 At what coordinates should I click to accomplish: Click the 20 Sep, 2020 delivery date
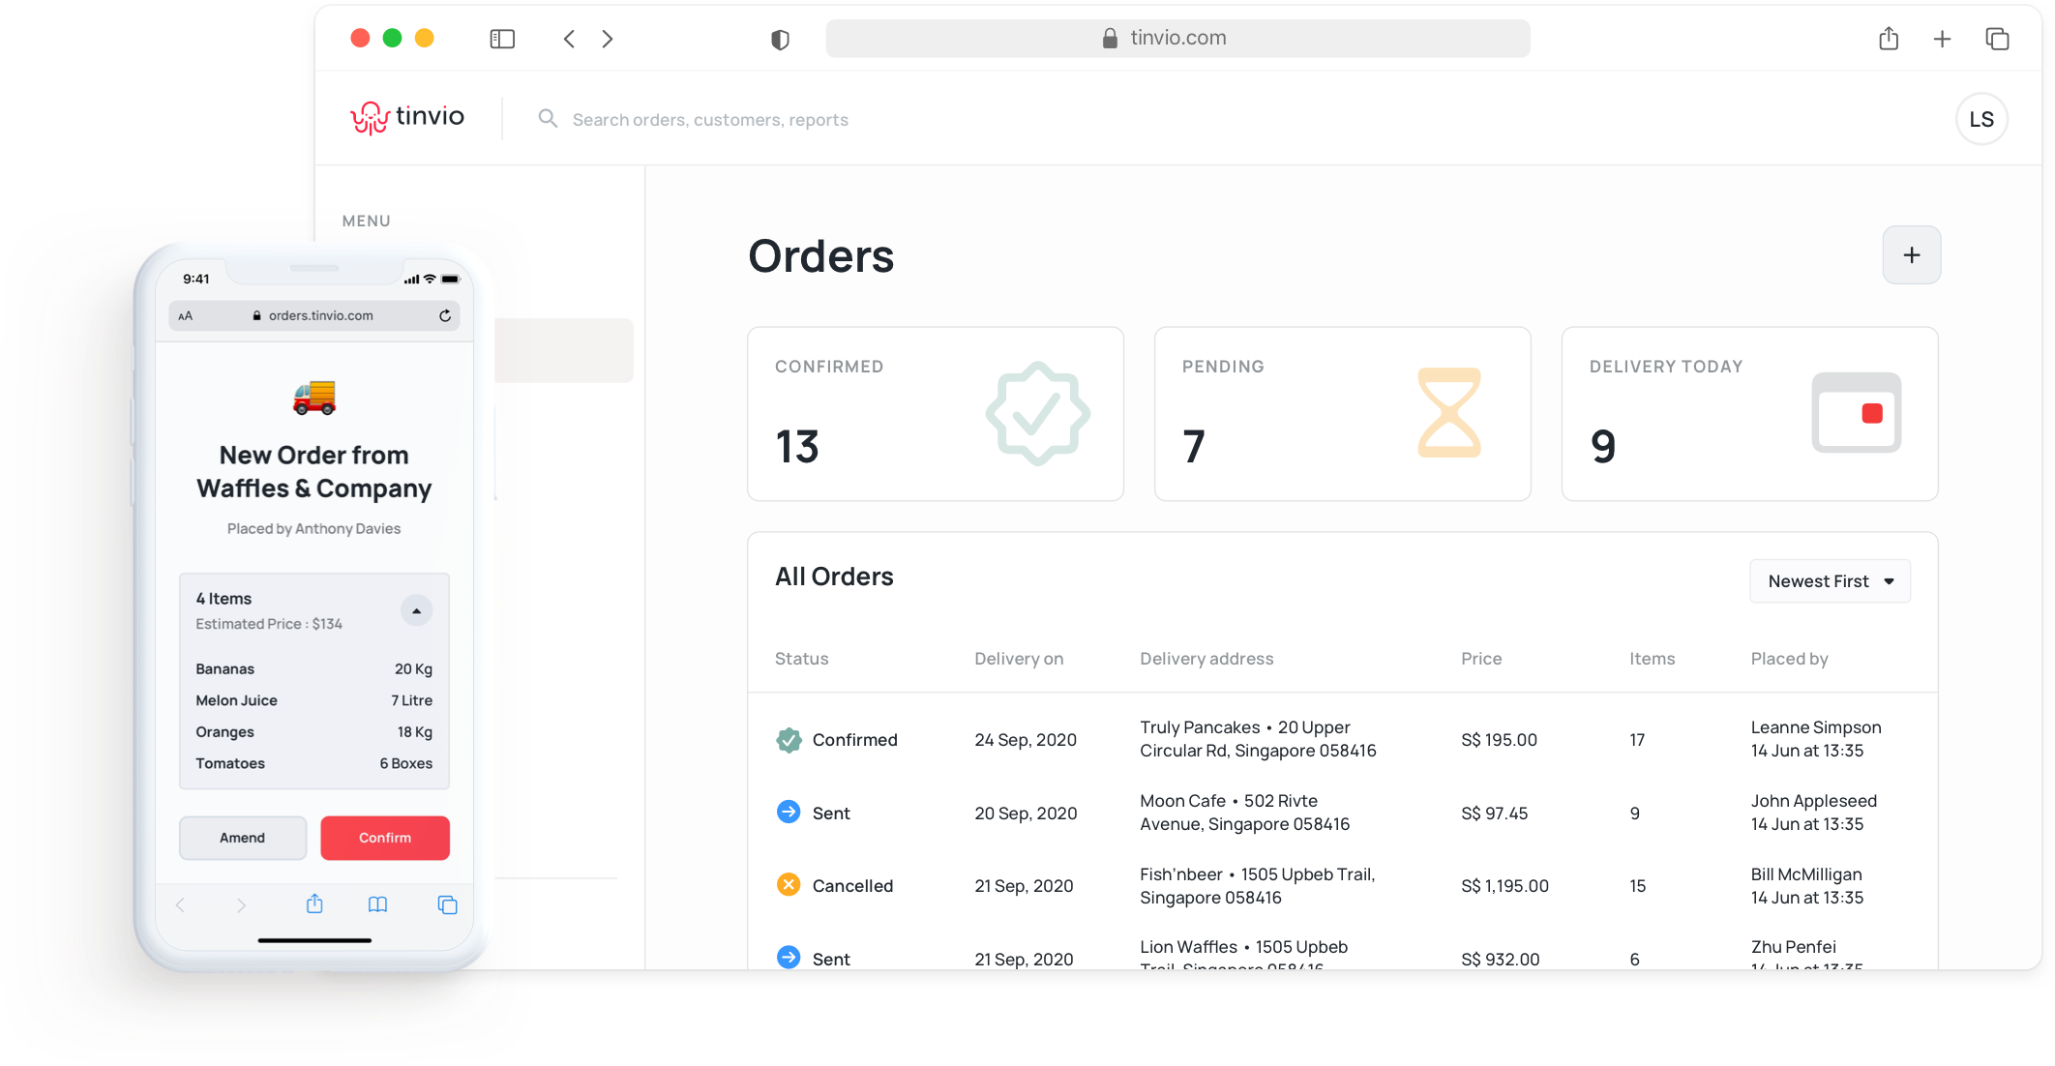click(1026, 814)
